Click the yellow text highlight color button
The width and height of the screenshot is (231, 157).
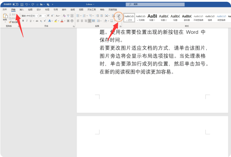click(56, 21)
